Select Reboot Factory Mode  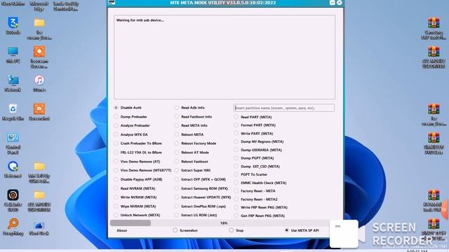pos(196,143)
